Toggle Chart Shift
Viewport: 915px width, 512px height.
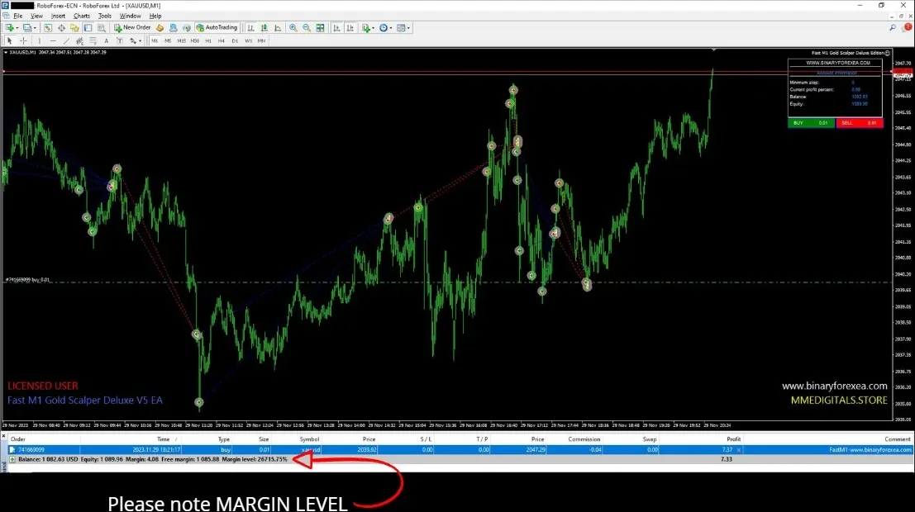(350, 27)
